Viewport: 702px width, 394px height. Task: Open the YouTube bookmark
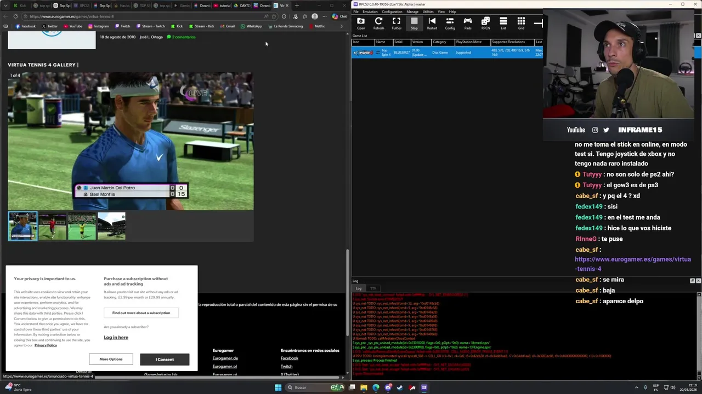click(x=72, y=26)
